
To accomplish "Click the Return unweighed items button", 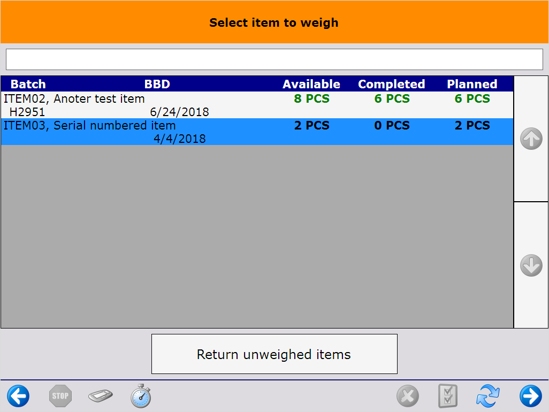I will [274, 354].
